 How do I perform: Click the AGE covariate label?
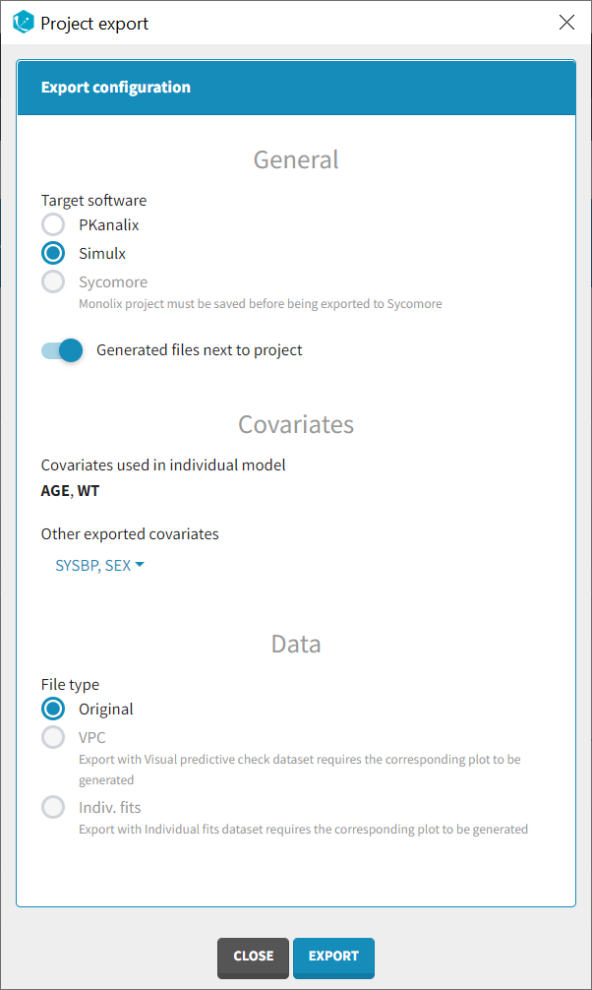tap(55, 490)
